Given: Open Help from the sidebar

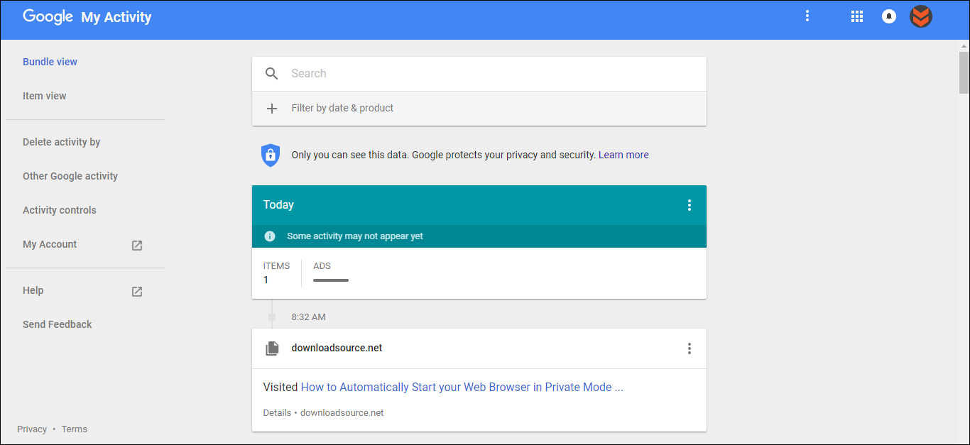Looking at the screenshot, I should coord(33,290).
